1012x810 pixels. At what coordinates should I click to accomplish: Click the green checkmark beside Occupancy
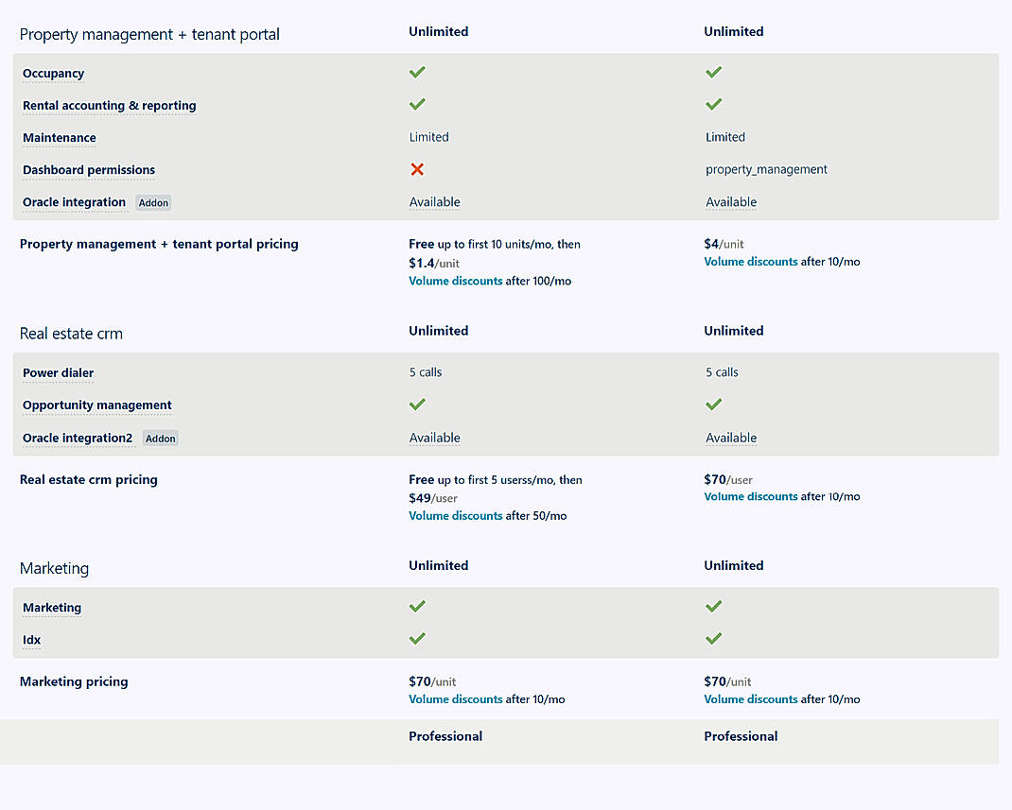click(x=417, y=72)
